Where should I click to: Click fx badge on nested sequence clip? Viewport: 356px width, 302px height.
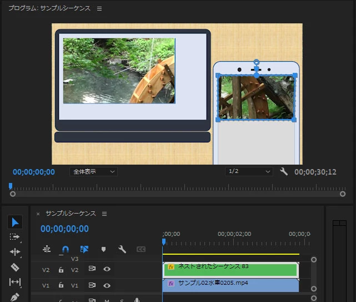pyautogui.click(x=171, y=266)
